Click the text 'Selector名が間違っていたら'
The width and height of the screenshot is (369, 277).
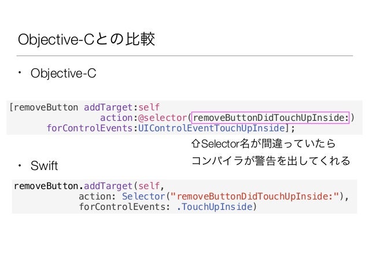click(268, 143)
